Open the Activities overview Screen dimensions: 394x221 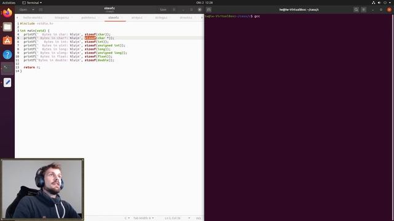click(x=9, y=2)
